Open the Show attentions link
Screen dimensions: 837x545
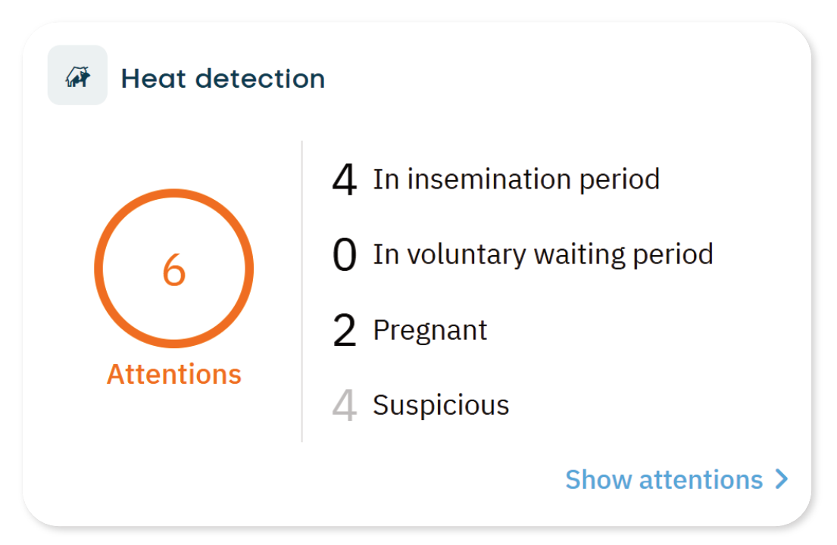click(x=664, y=480)
